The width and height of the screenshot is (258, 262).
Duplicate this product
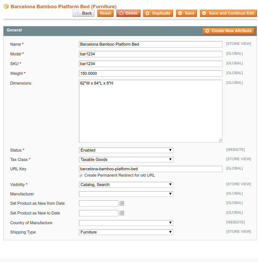[158, 13]
